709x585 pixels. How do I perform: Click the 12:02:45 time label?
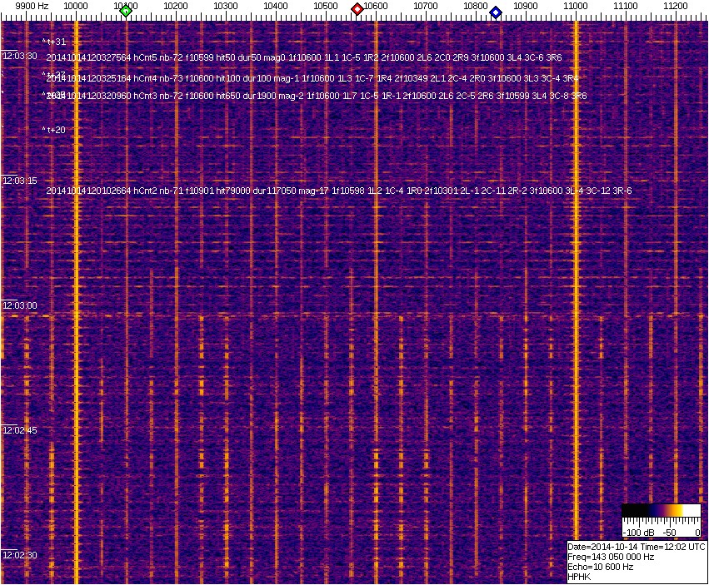pos(20,430)
